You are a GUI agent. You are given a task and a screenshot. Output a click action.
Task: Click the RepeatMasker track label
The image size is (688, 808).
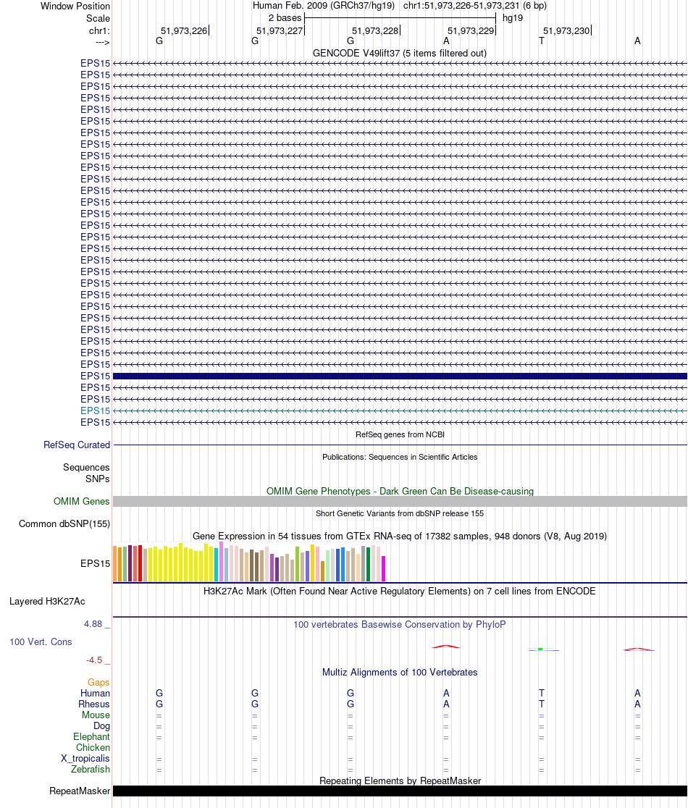(80, 791)
